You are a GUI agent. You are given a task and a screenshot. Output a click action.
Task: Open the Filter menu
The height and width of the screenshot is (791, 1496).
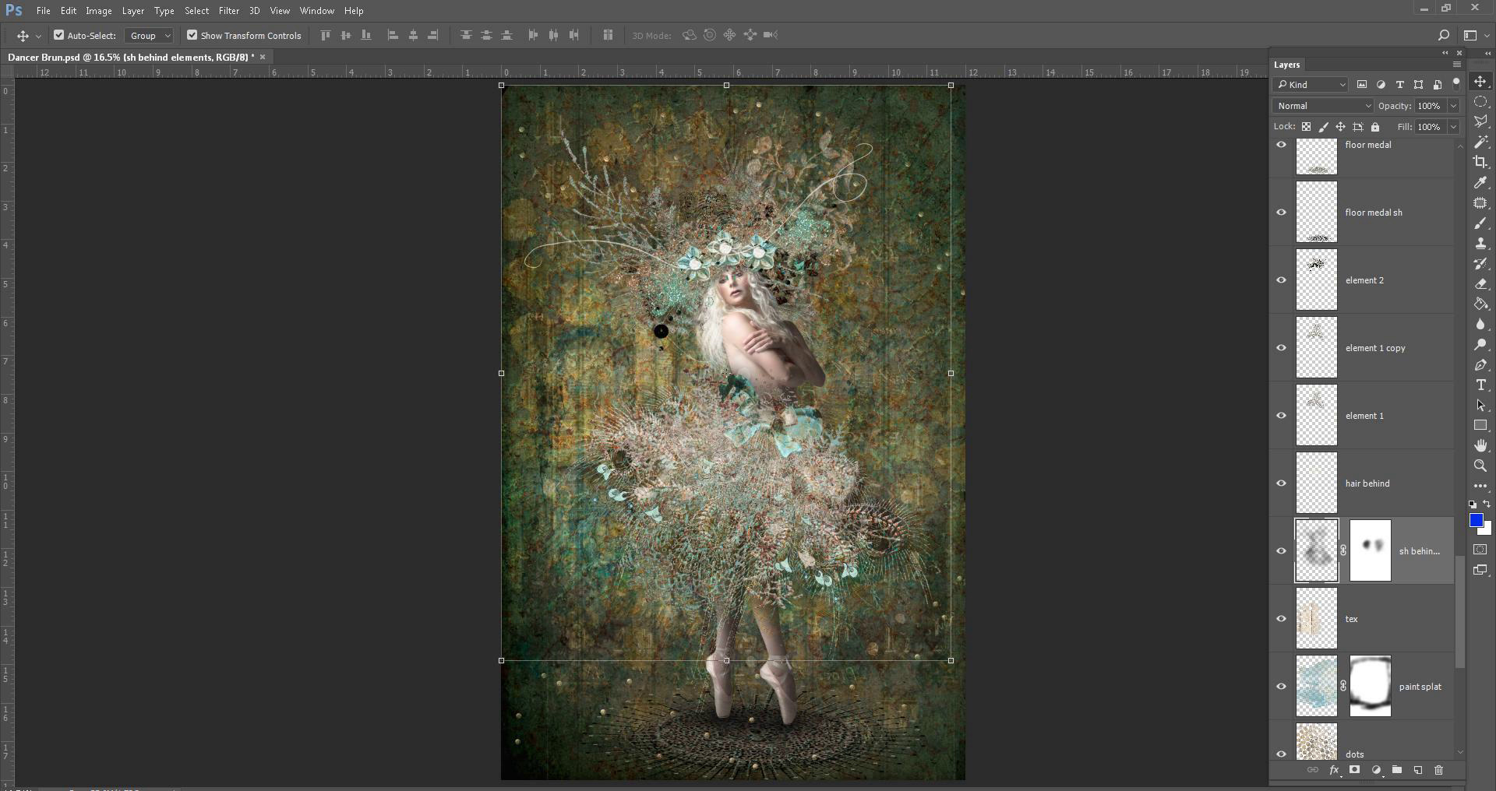(228, 11)
